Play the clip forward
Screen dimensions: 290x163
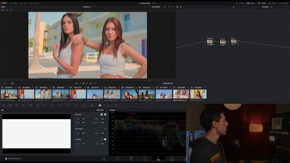point(87,83)
